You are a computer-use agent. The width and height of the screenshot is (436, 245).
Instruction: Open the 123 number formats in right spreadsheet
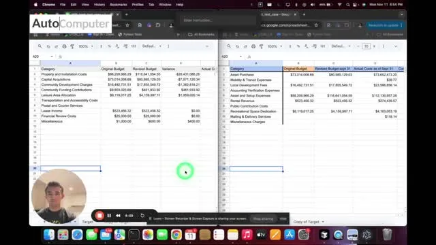pyautogui.click(x=322, y=46)
